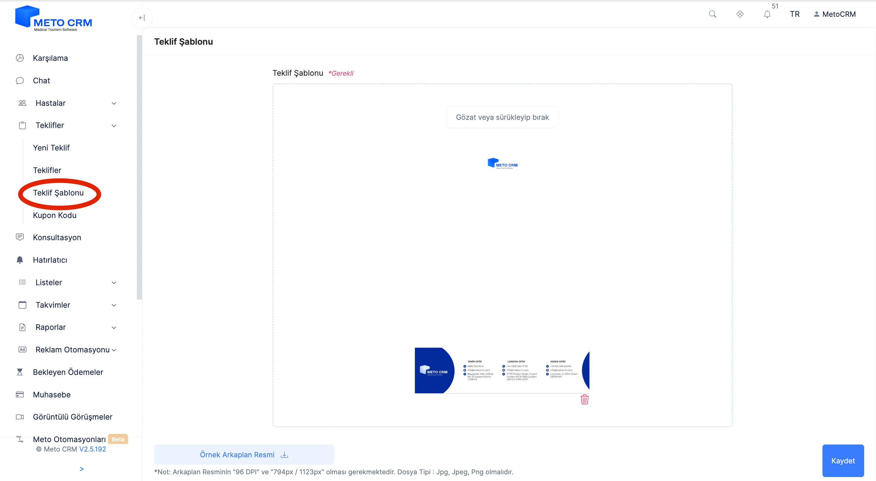Expand the Hastalar menu chevron
The height and width of the screenshot is (481, 876).
114,103
